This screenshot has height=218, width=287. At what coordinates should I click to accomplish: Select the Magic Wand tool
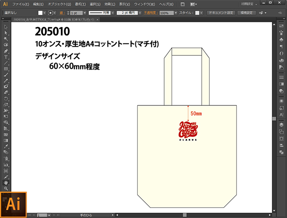click(6, 39)
